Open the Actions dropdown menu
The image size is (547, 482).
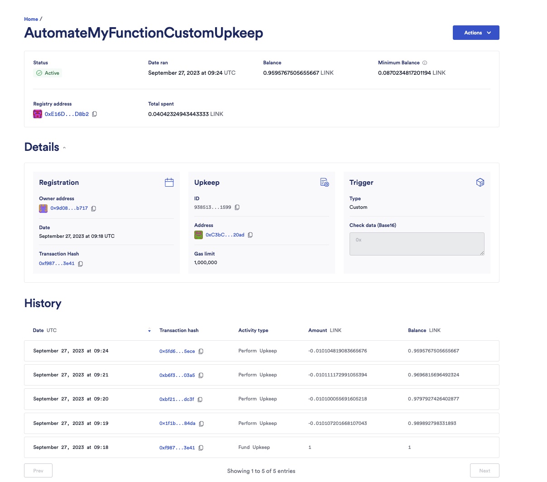click(475, 33)
